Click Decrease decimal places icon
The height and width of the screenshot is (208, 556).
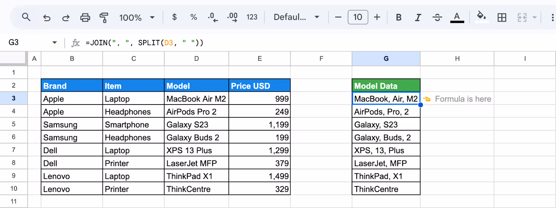click(213, 17)
